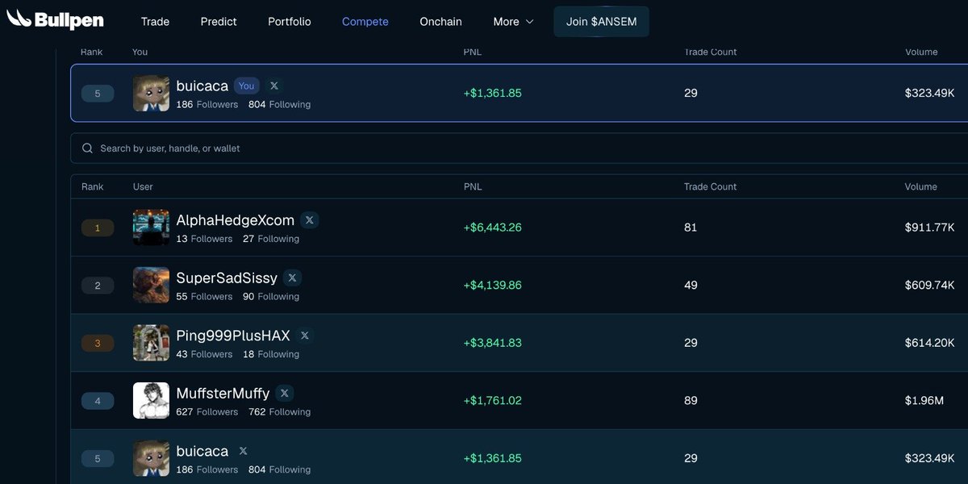This screenshot has width=968, height=484.
Task: Click rank 4 badge for MuffsterMuffy
Action: [x=98, y=401]
